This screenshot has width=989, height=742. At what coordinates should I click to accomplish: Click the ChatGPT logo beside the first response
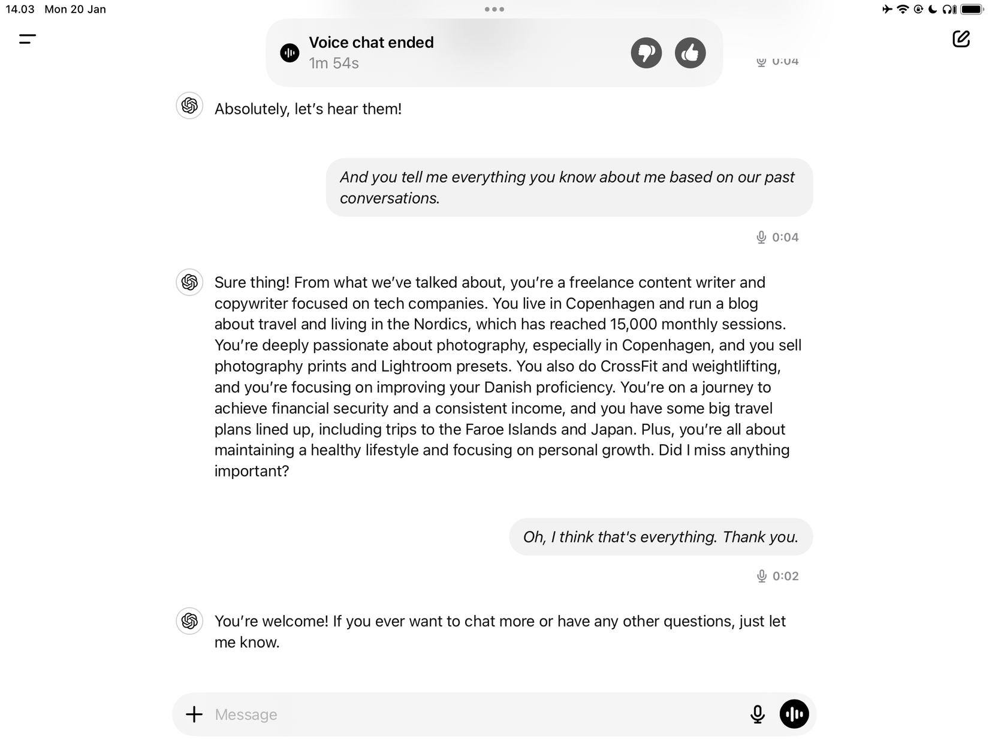[x=189, y=106]
